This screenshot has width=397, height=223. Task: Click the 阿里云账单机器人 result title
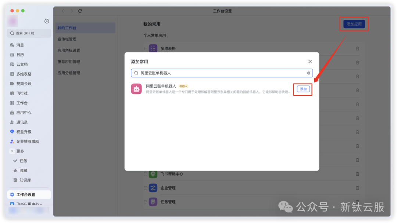[161, 86]
